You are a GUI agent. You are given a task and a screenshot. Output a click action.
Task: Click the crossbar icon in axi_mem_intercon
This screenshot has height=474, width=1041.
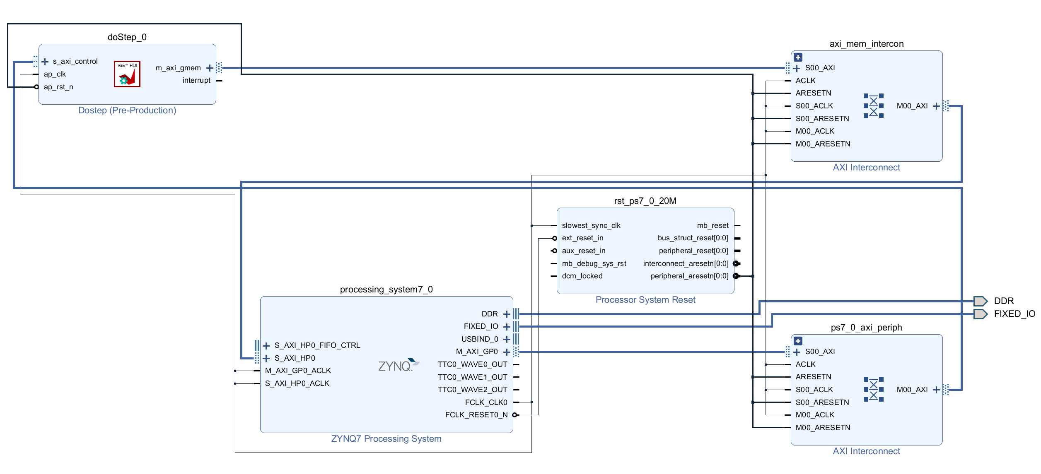tap(873, 106)
